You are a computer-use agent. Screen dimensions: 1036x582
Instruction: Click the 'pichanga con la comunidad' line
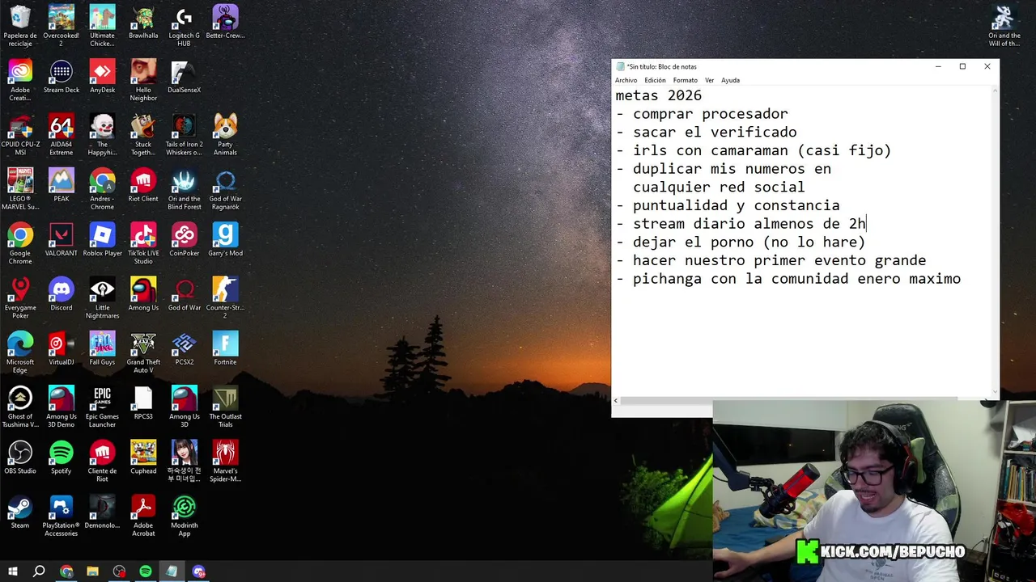click(x=788, y=279)
